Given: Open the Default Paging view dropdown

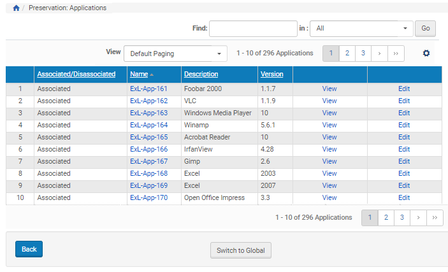Looking at the screenshot, I should pyautogui.click(x=175, y=54).
